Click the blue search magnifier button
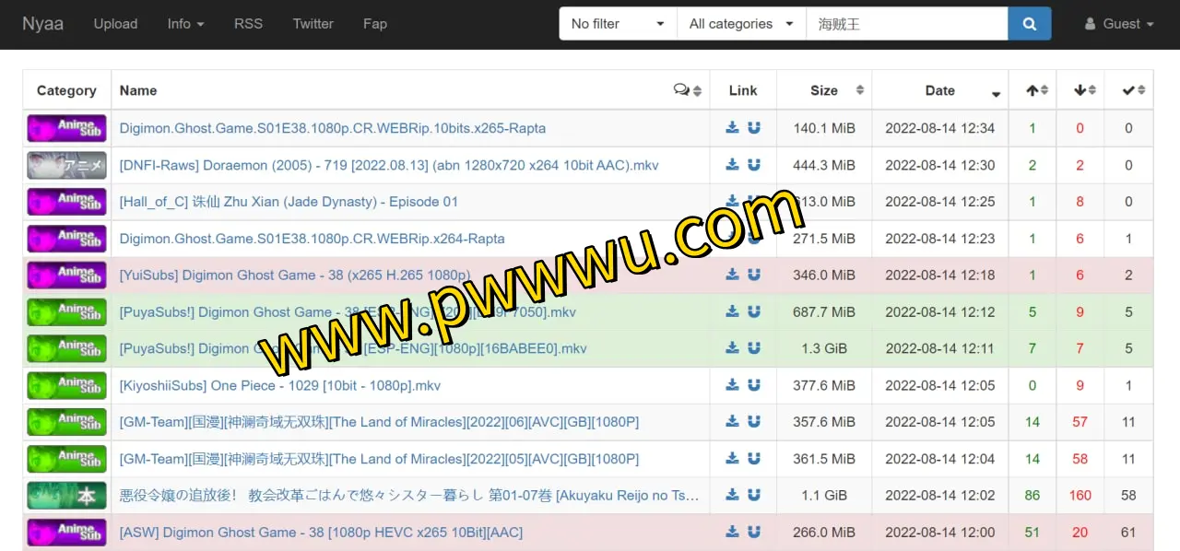The image size is (1180, 551). 1029,24
